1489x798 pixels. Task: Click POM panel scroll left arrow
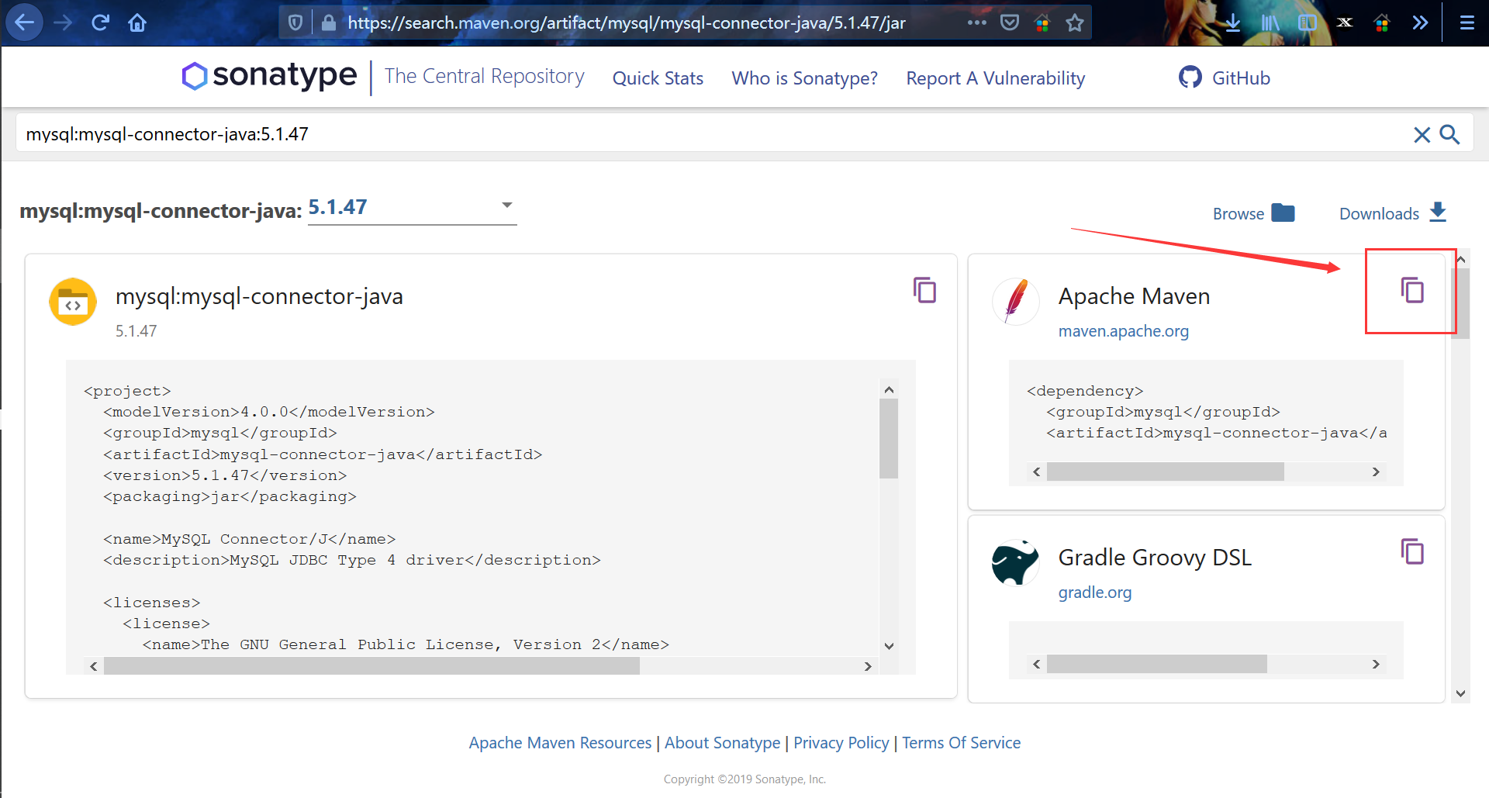tap(94, 666)
